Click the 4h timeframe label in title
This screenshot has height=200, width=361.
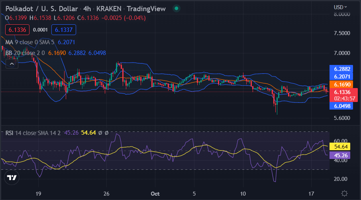(x=87, y=9)
